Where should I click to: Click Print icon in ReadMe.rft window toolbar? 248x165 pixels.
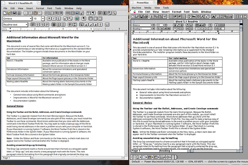pos(19,13)
